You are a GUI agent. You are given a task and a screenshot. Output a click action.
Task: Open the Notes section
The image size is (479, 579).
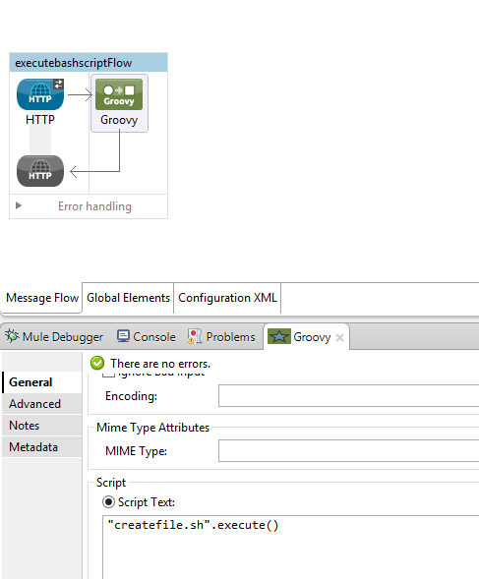point(42,426)
